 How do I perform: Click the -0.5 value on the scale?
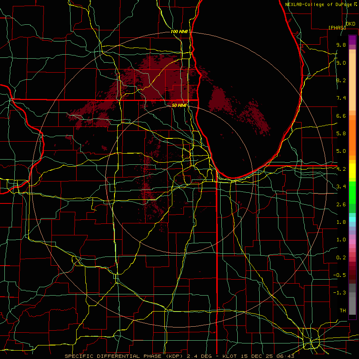[x=339, y=275]
